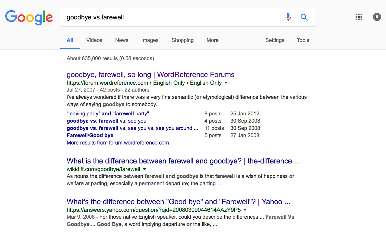Click the '11 posts' cell

pyautogui.click(x=214, y=128)
